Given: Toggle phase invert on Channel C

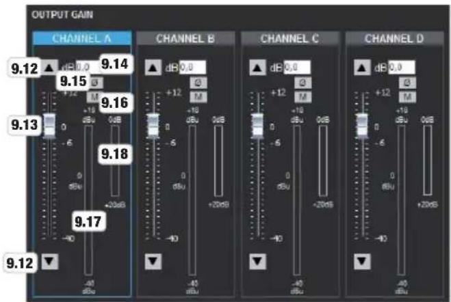Looking at the screenshot, I should tap(302, 83).
